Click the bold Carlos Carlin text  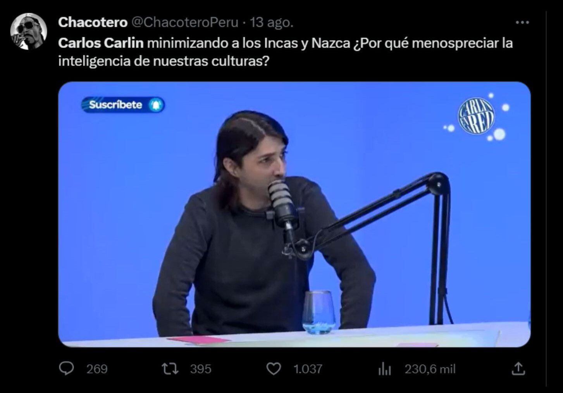(x=101, y=43)
